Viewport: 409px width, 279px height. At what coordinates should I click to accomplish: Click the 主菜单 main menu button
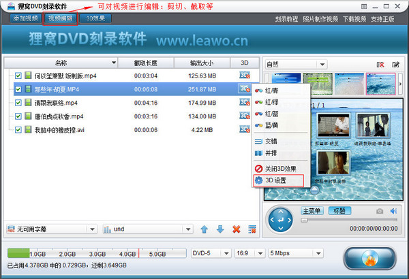(x=312, y=211)
